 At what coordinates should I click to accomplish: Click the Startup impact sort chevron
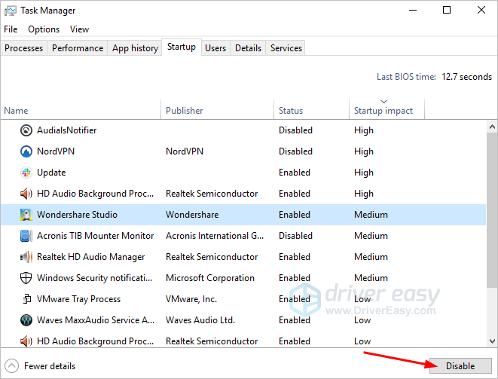coord(383,102)
